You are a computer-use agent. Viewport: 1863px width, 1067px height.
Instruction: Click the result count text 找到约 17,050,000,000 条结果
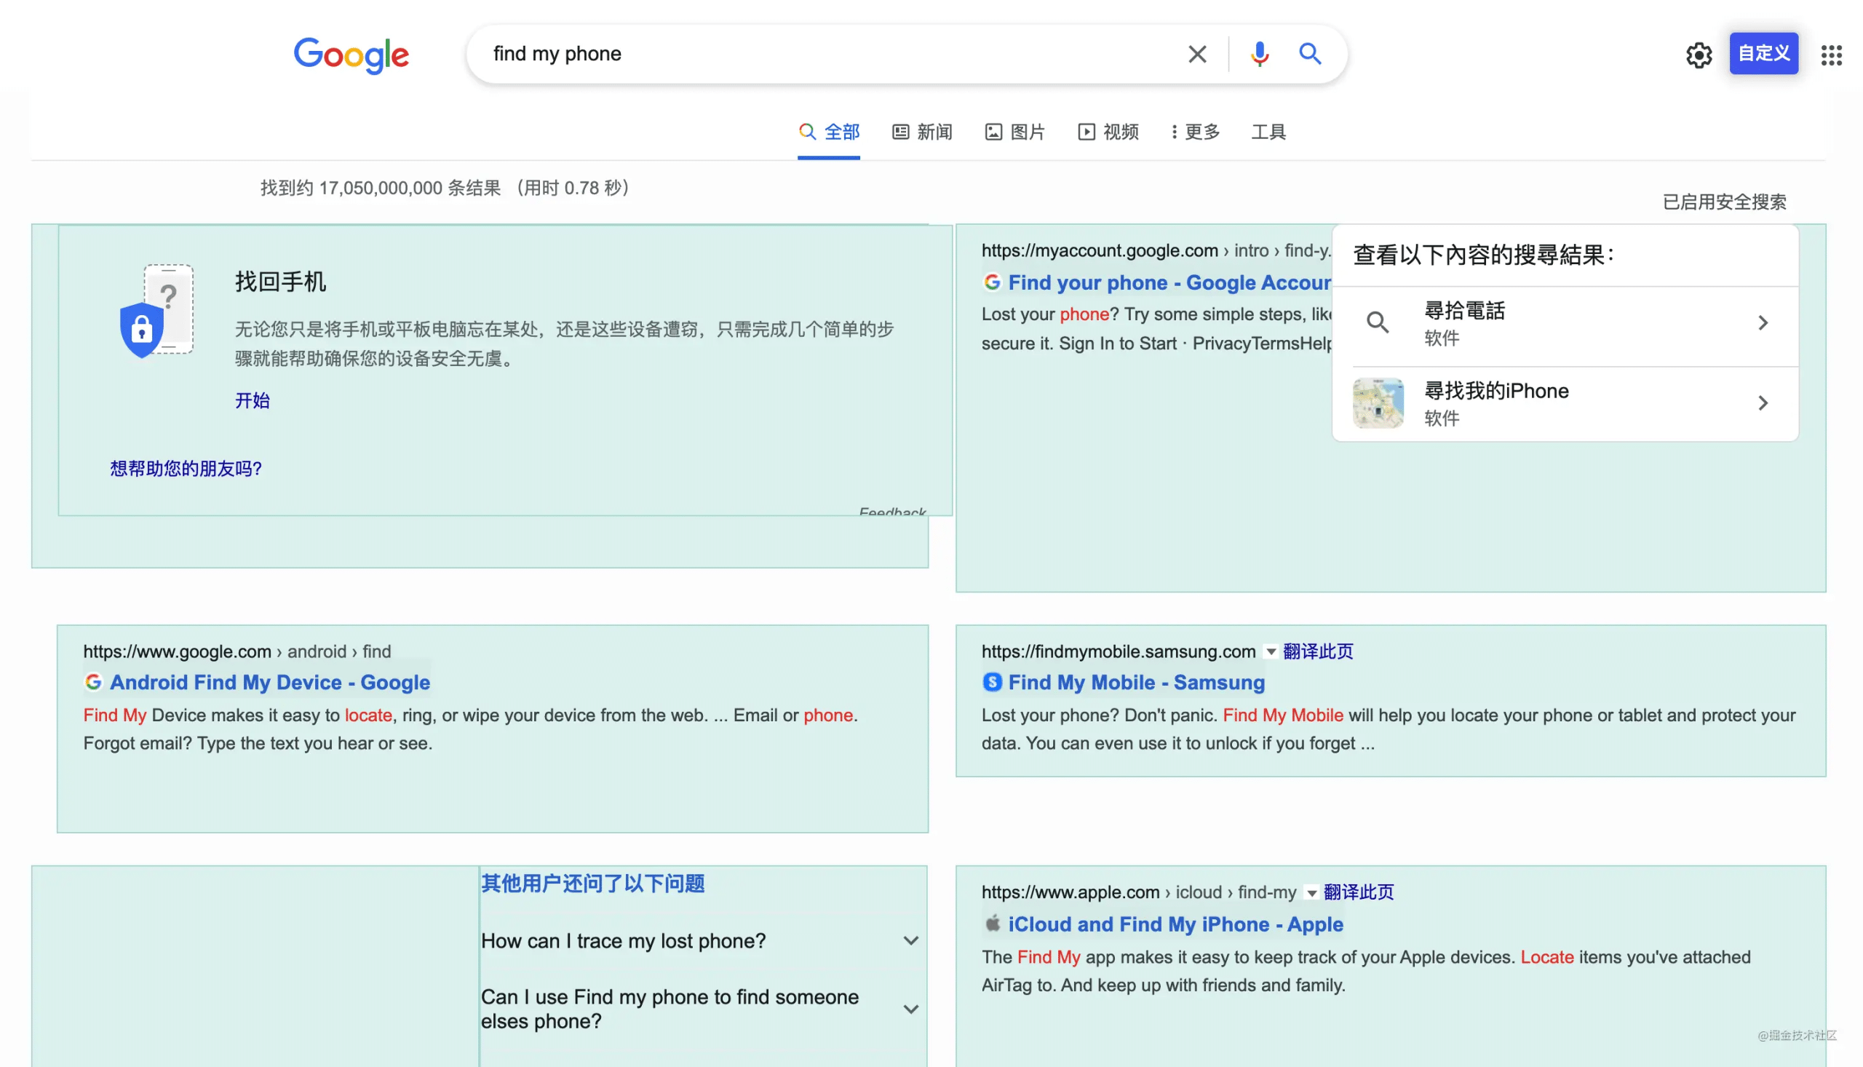pos(380,188)
